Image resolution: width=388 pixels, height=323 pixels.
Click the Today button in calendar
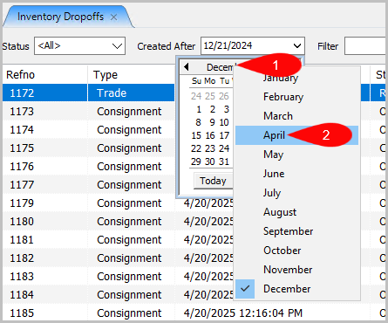(x=213, y=181)
